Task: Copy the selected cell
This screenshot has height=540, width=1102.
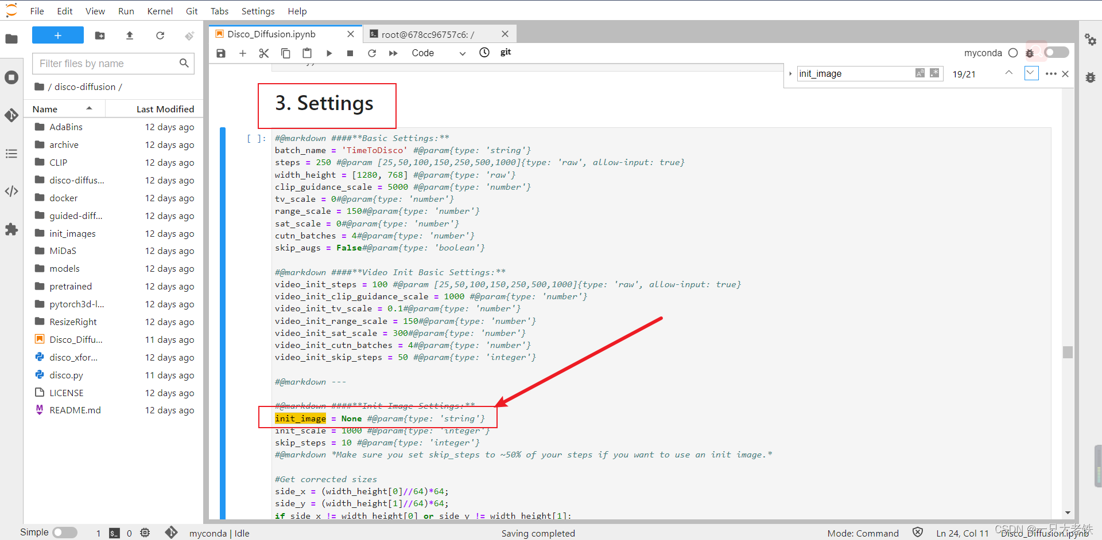Action: [x=285, y=53]
